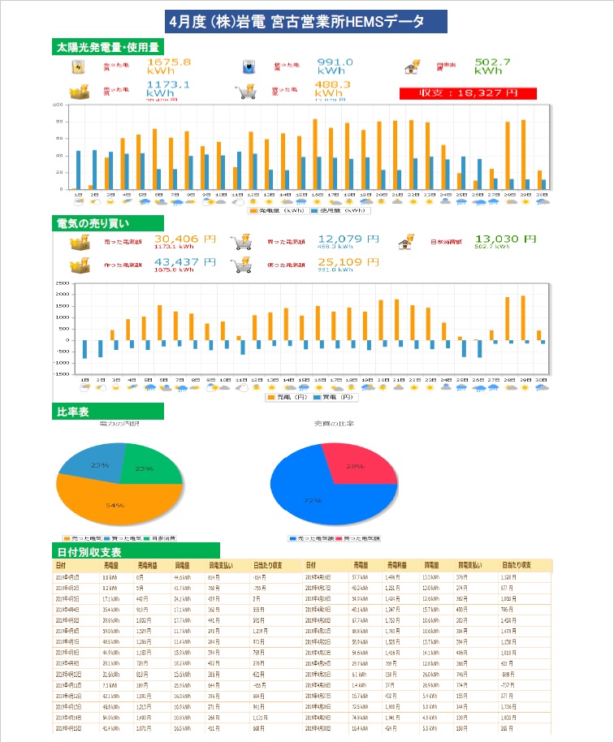Toggle the 売電 (円) legend entry
Viewport: 614px width, 742px height.
point(287,397)
